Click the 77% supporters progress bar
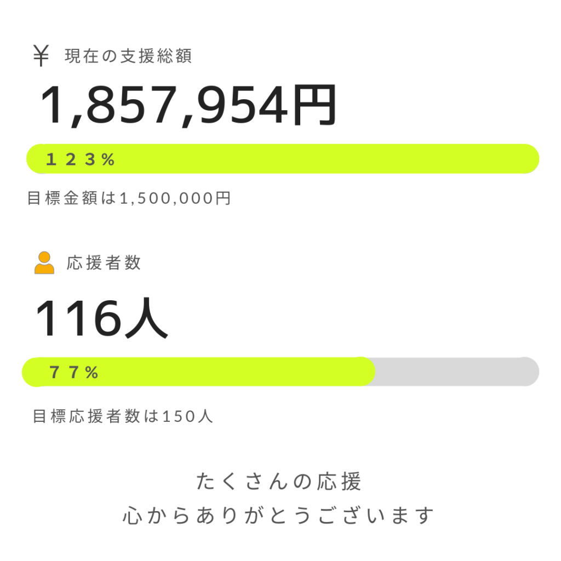 (280, 372)
